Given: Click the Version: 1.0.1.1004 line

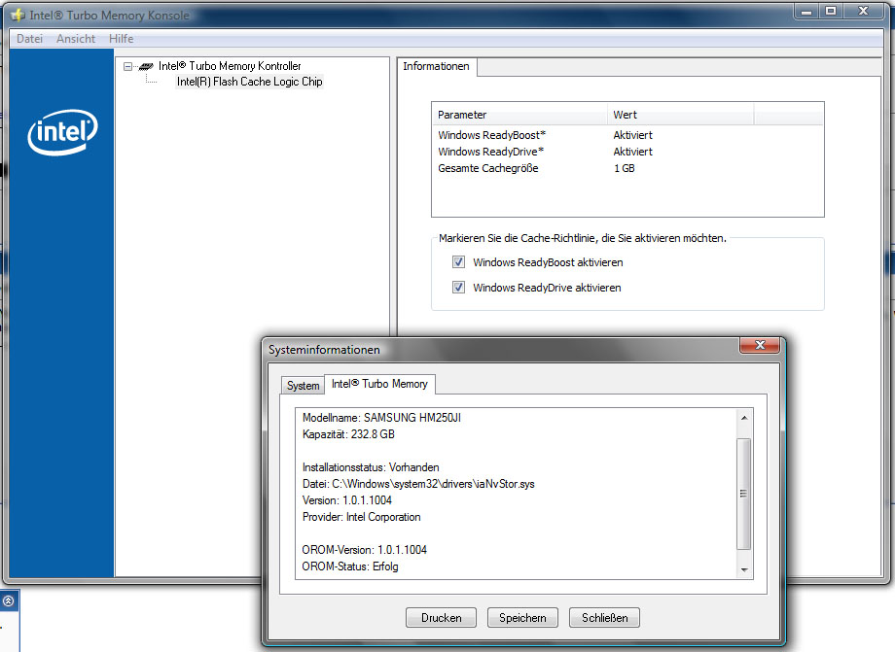Looking at the screenshot, I should (x=347, y=500).
